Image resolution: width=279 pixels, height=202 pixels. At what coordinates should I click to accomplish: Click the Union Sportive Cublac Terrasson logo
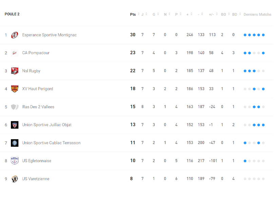(x=15, y=143)
